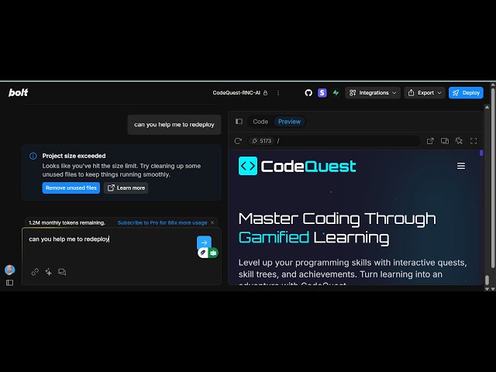Click '1.2M monthly tokens remaining' text

tap(67, 222)
